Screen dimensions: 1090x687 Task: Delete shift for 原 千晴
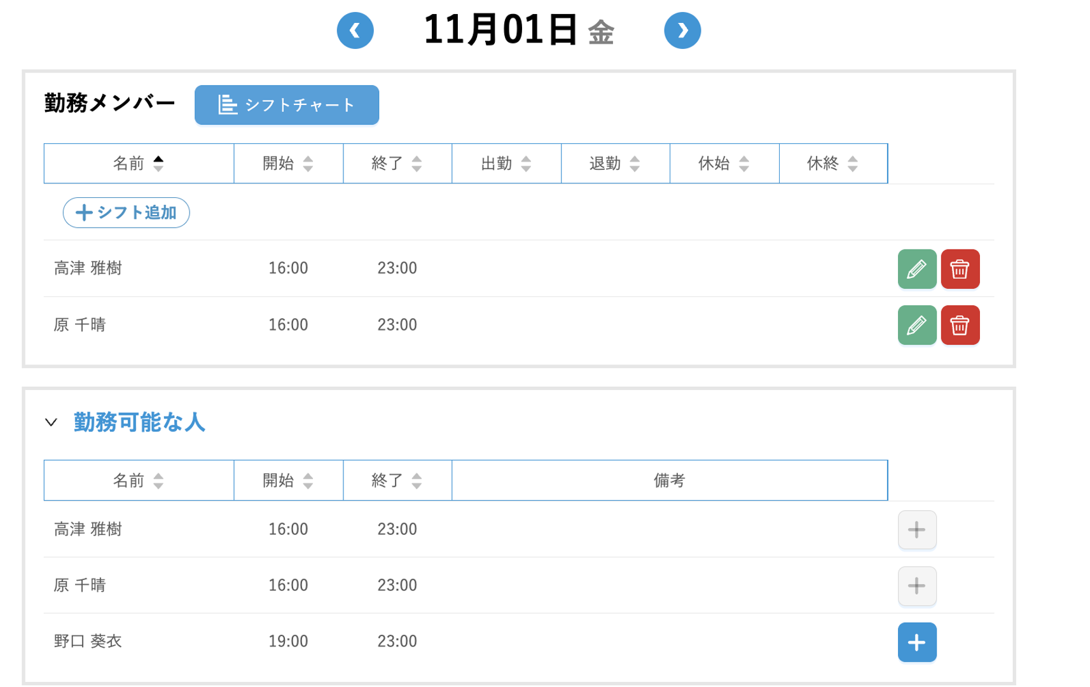tap(960, 325)
